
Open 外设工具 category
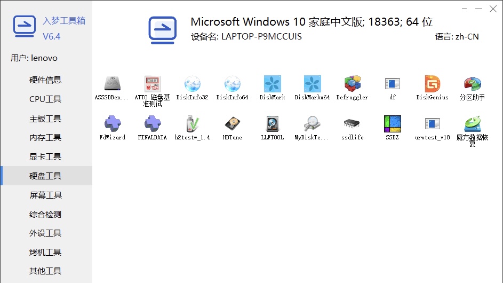45,233
